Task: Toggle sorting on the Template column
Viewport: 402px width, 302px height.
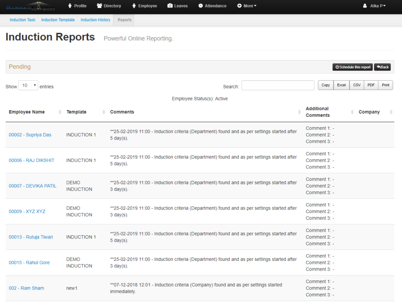Action: (76, 112)
